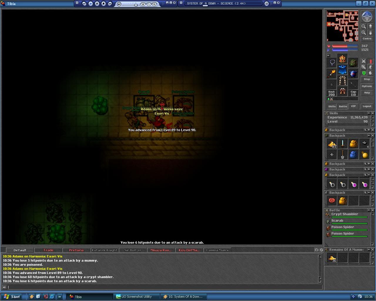Select the ring equipment slot
The width and height of the screenshot is (376, 301).
pos(332,84)
